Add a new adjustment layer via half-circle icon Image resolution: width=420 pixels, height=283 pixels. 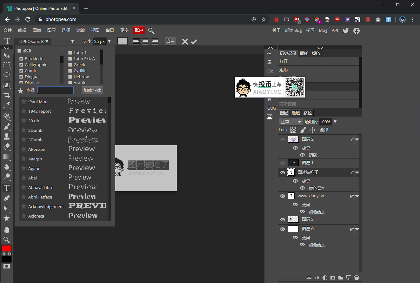325,278
